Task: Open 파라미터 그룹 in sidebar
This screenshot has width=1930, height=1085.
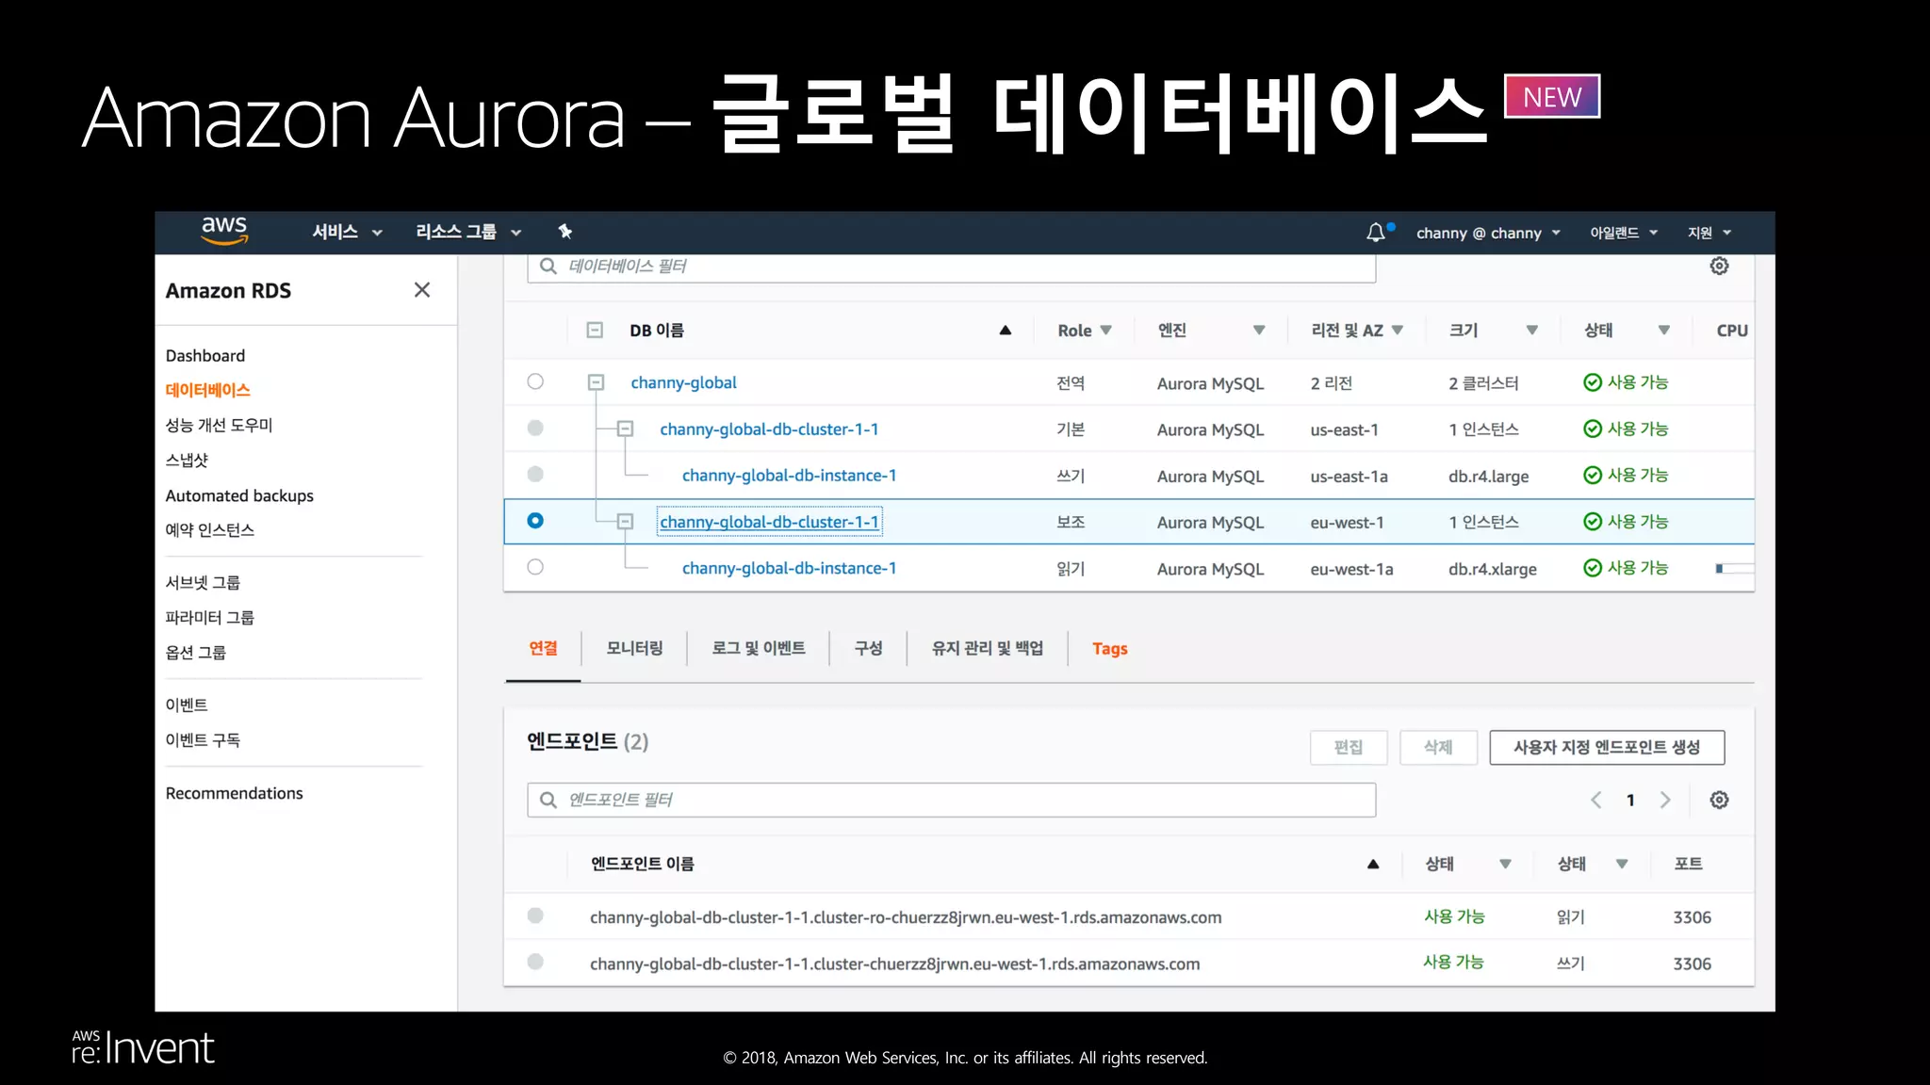Action: pyautogui.click(x=210, y=617)
